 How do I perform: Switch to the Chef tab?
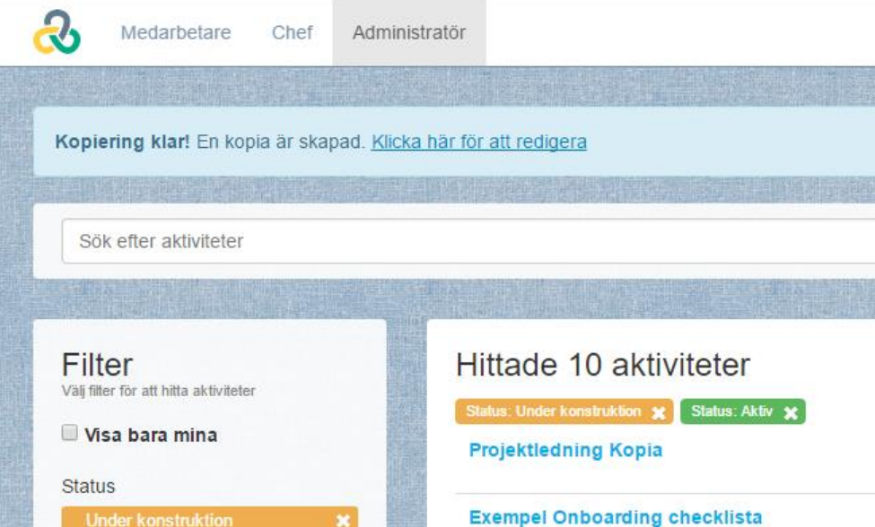coord(292,32)
